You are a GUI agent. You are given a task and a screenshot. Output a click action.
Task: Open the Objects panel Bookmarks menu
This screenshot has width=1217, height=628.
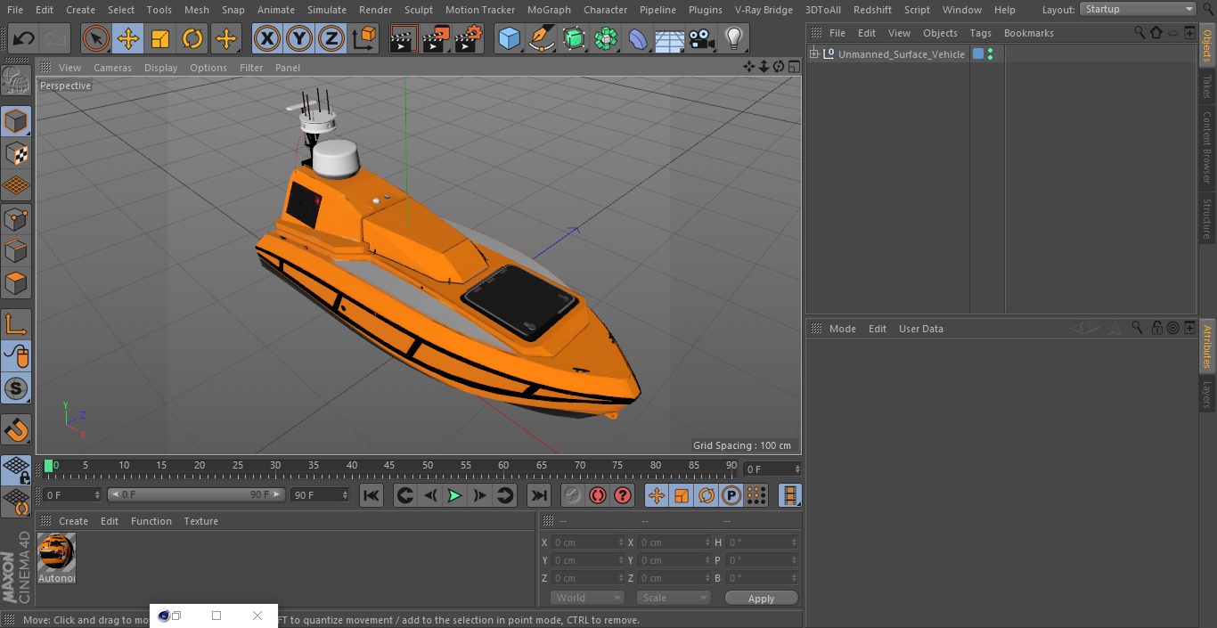(1028, 33)
